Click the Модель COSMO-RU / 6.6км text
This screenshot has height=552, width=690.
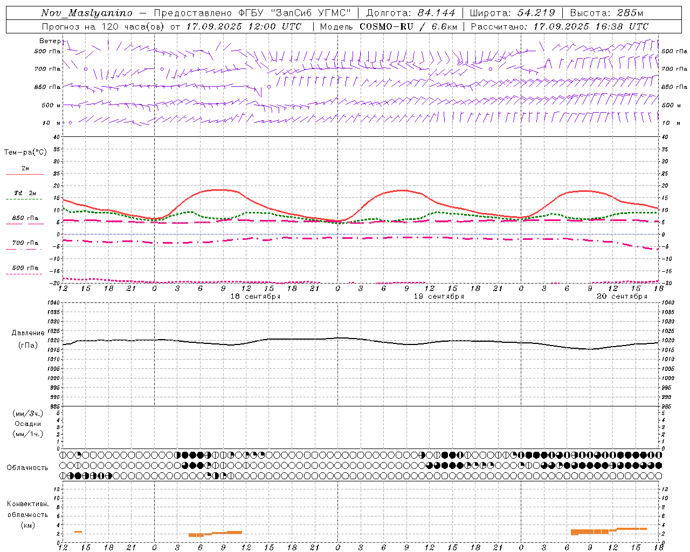click(389, 26)
